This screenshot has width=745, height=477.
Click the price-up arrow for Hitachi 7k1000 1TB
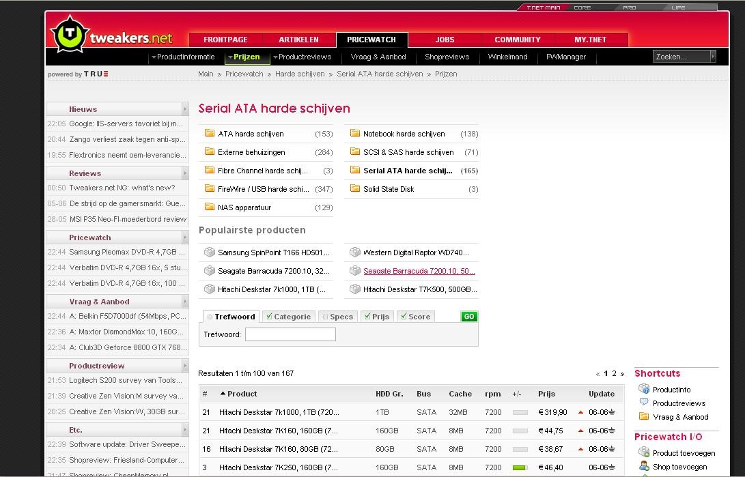[580, 412]
